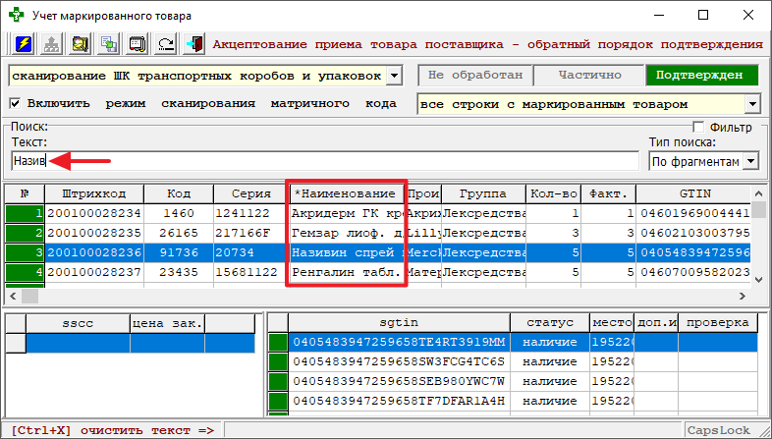The width and height of the screenshot is (772, 439).
Task: Sort by the Серия column header
Action: (251, 193)
